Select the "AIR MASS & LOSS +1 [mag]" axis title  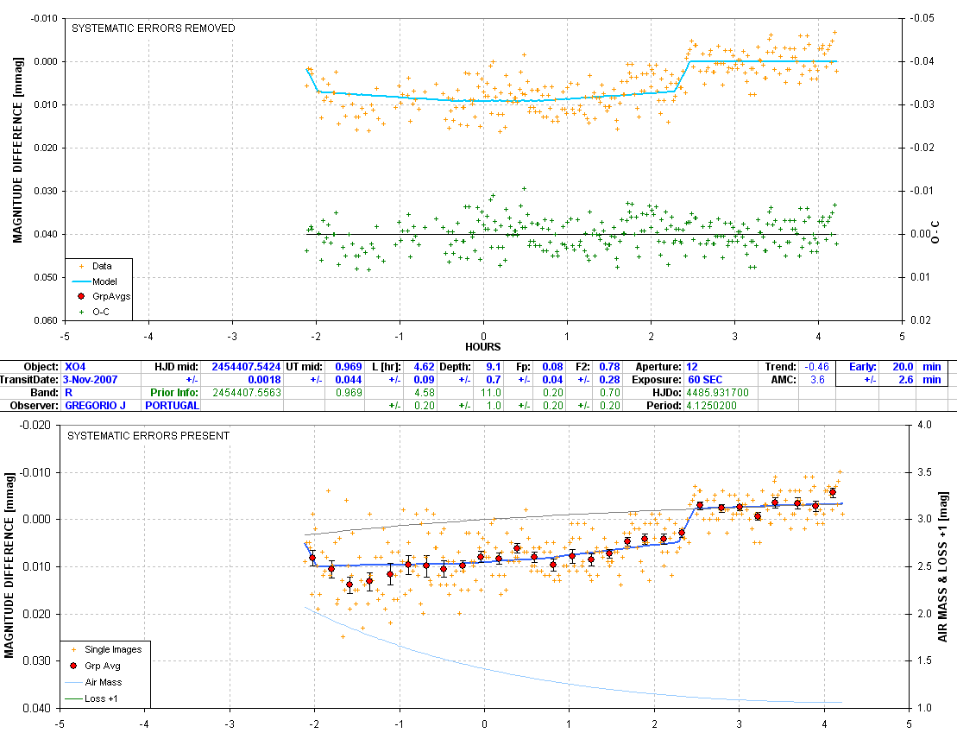943,566
